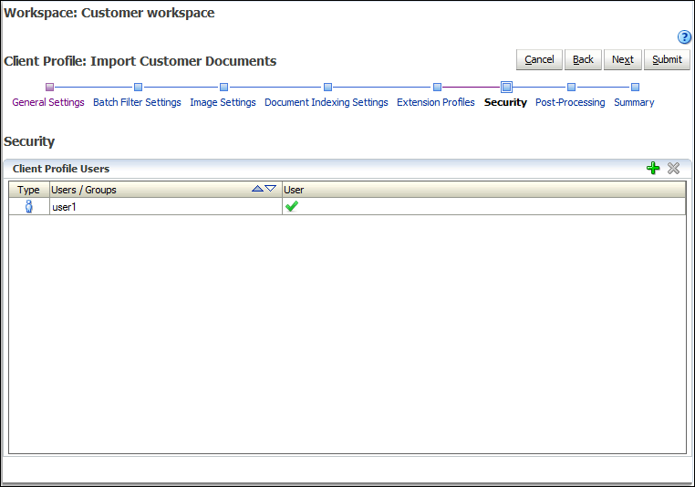Jump to Post-Processing step
This screenshot has height=487, width=695.
pos(570,102)
